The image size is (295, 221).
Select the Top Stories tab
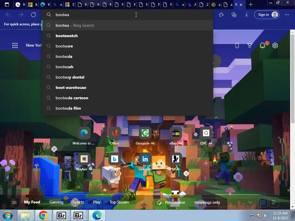(119, 202)
